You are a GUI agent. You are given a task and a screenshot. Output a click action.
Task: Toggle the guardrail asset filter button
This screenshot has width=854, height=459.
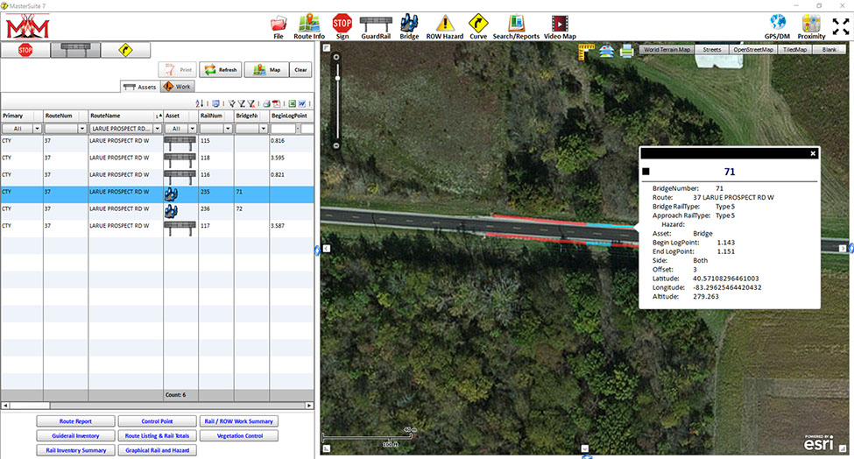click(x=75, y=50)
